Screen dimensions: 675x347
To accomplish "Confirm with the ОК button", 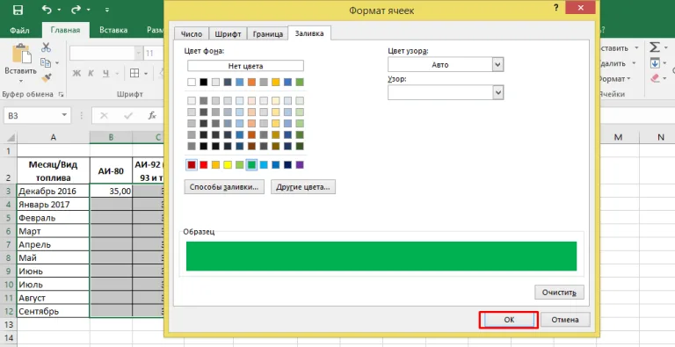I will (508, 320).
